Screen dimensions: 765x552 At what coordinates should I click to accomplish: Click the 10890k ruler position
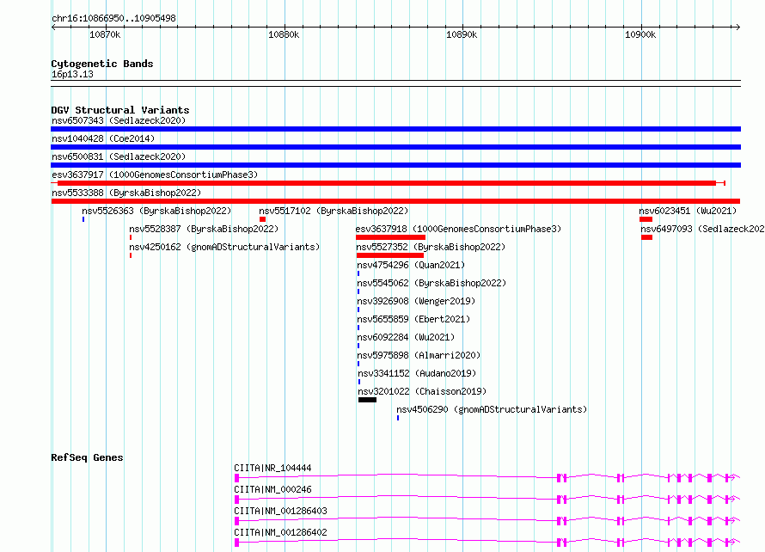[462, 34]
